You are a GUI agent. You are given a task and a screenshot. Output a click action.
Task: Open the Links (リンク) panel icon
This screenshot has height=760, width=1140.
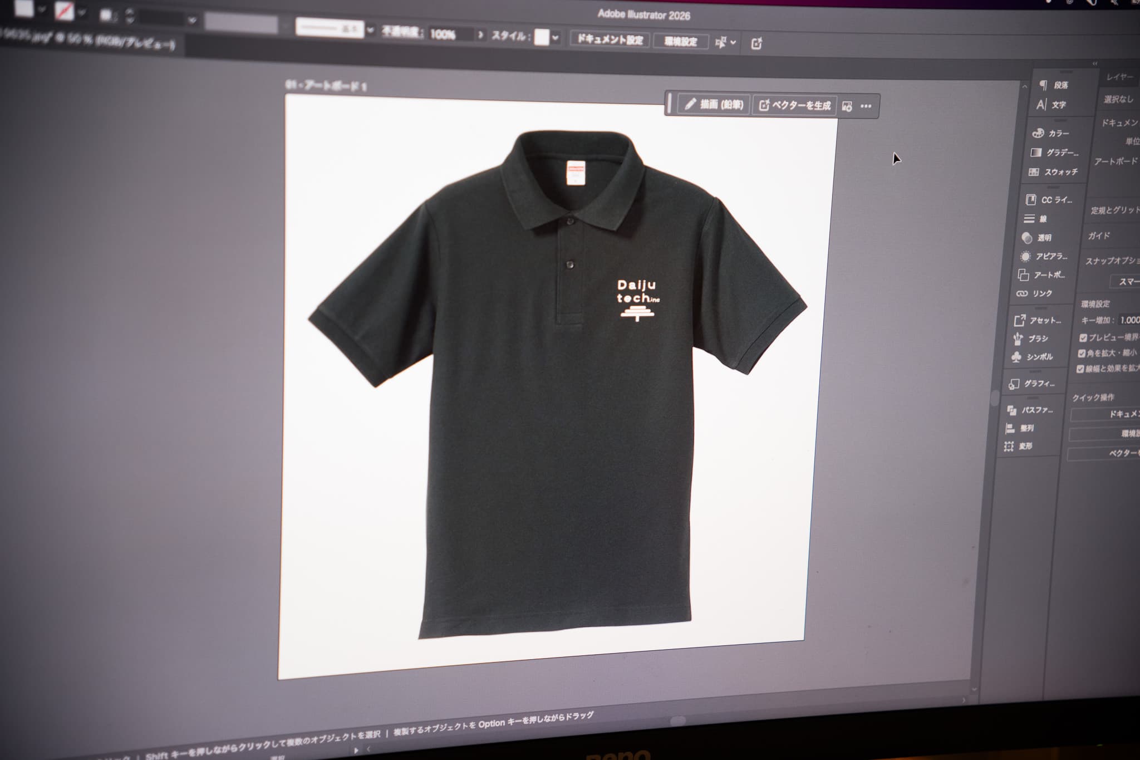[1022, 293]
